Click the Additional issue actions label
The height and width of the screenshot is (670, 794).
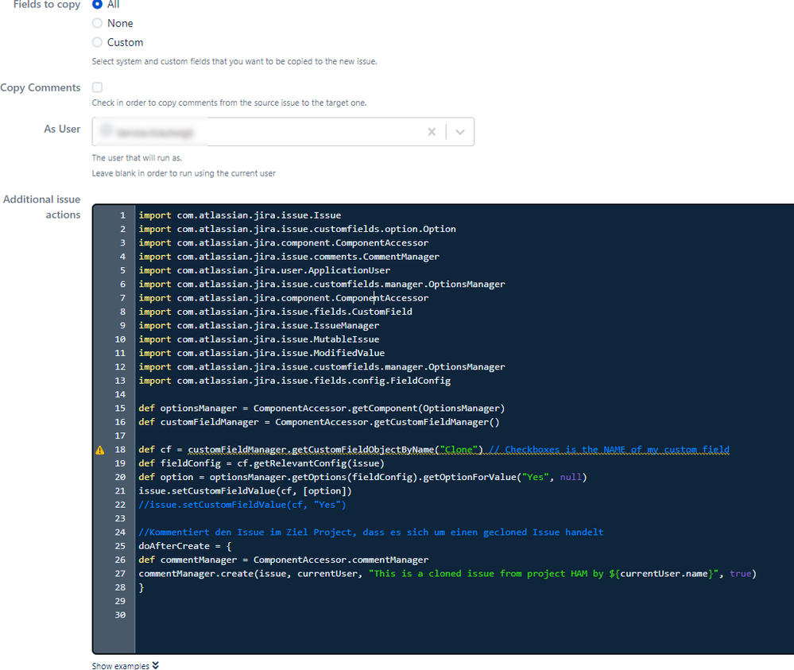point(42,207)
